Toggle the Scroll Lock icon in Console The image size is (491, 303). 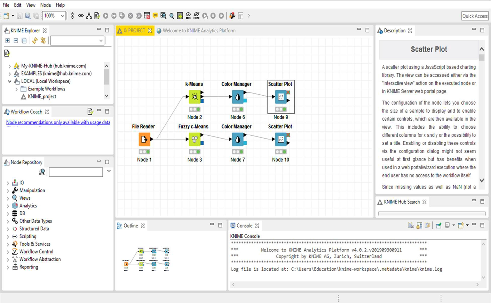pos(419,226)
